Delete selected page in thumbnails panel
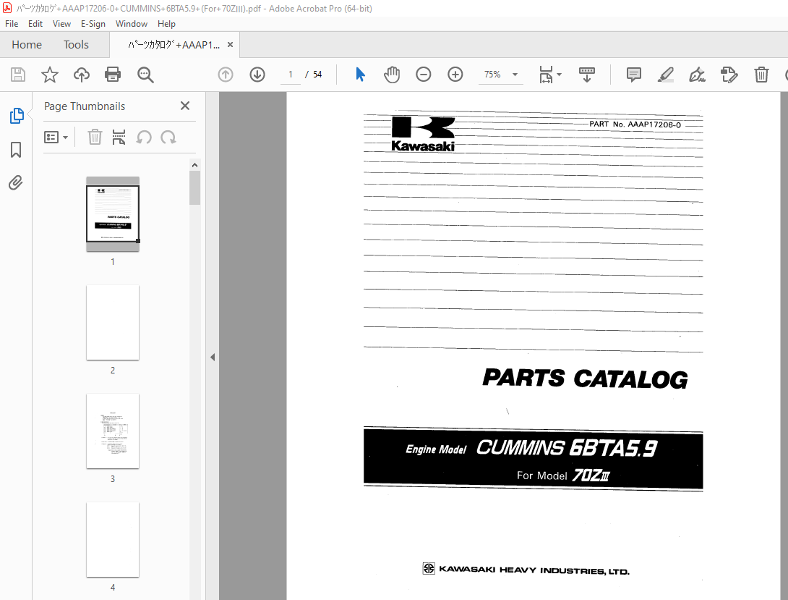This screenshot has width=788, height=600. click(x=95, y=138)
